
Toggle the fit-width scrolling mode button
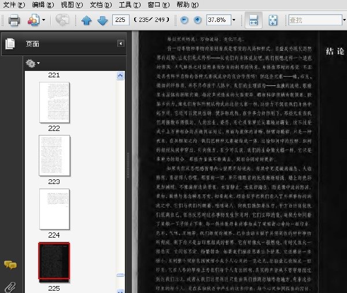tap(254, 20)
